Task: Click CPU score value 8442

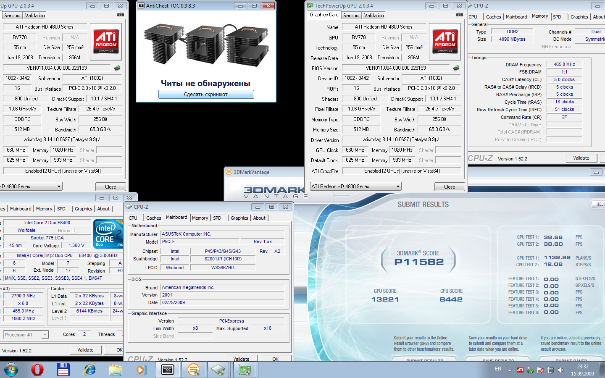Action: pos(451,299)
